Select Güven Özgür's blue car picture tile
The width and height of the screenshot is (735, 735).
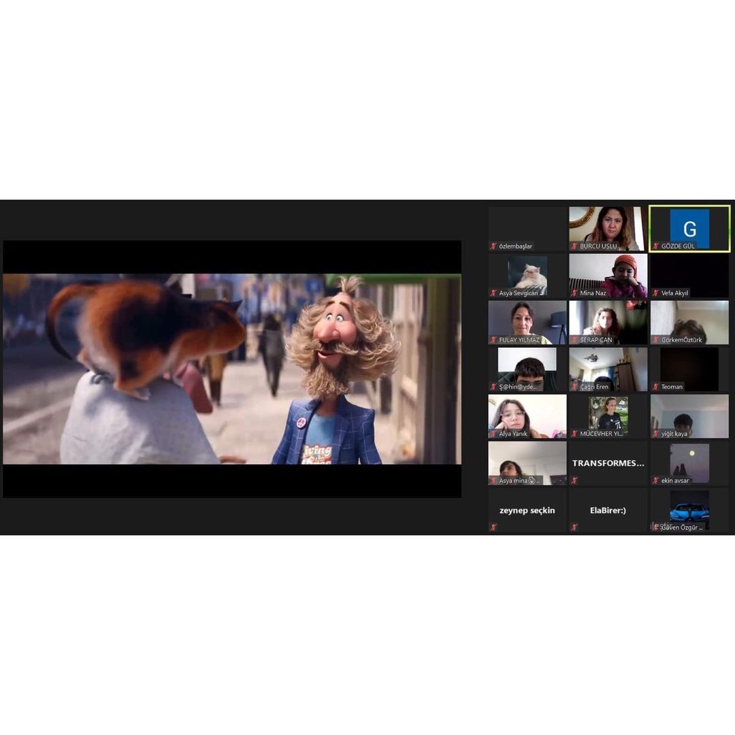pyautogui.click(x=689, y=510)
